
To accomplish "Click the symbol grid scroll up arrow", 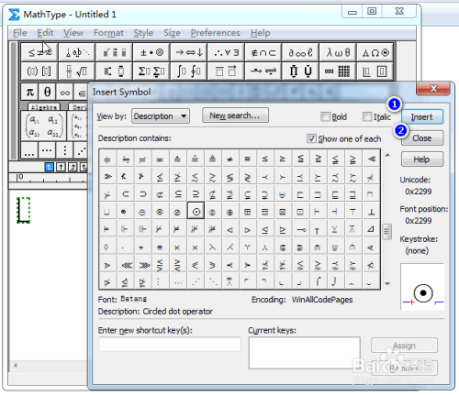I will click(387, 155).
